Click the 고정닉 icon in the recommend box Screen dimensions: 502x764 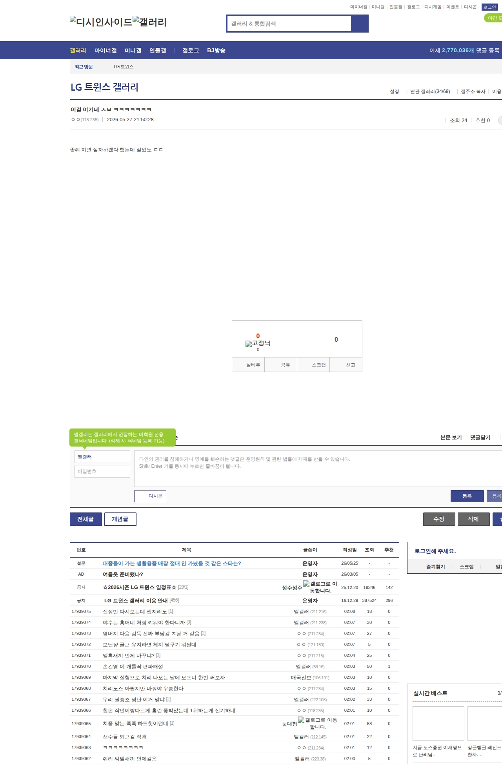point(258,343)
